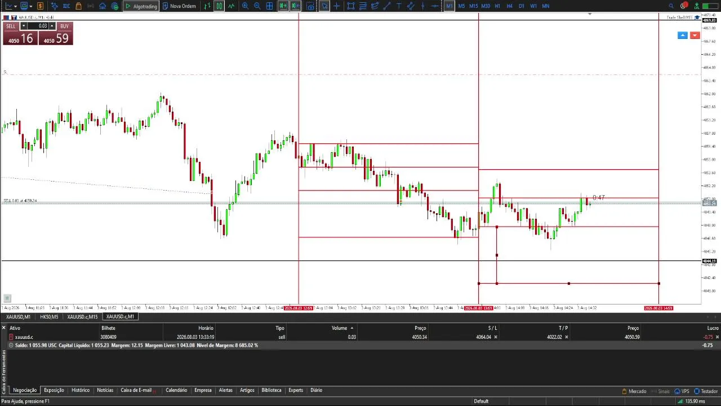Screen dimensions: 721x406
Task: Open Testador strategy tester
Action: coord(705,391)
